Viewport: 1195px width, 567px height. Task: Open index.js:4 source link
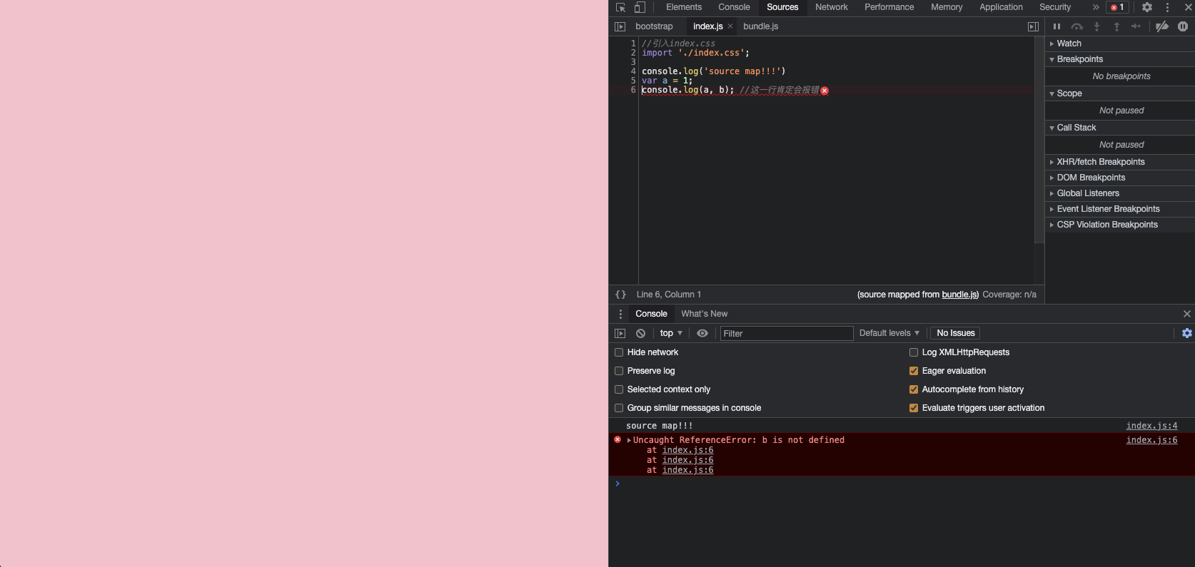point(1151,426)
